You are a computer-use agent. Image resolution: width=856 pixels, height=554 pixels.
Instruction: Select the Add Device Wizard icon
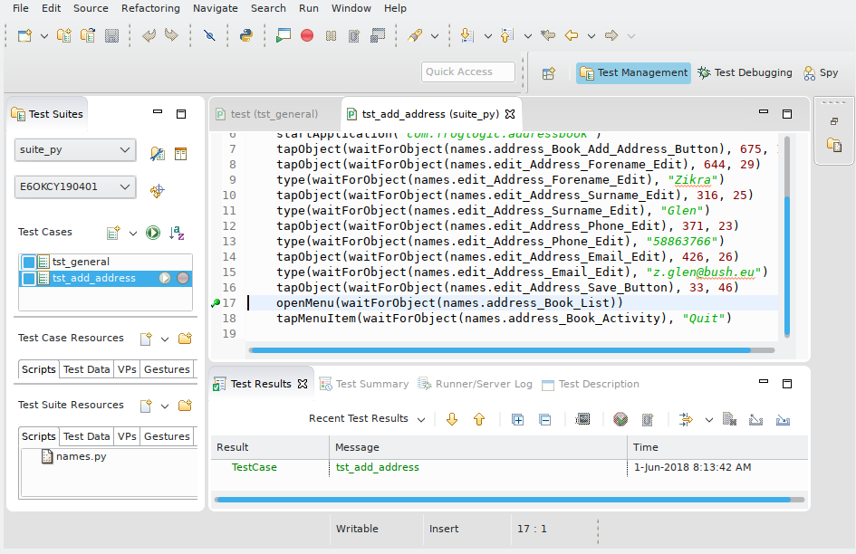(157, 191)
